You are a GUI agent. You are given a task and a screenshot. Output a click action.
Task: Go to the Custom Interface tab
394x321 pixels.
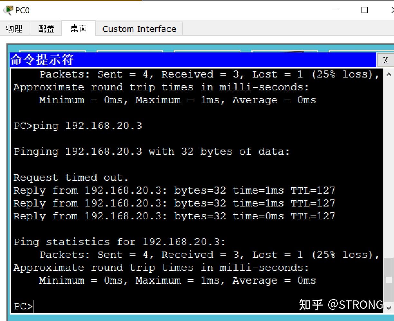(139, 29)
